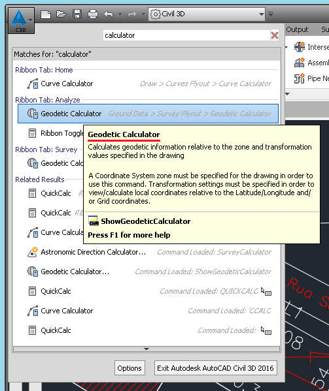Click Exit Autodesk AutoCAD Civil 3D 2016

pos(215,368)
